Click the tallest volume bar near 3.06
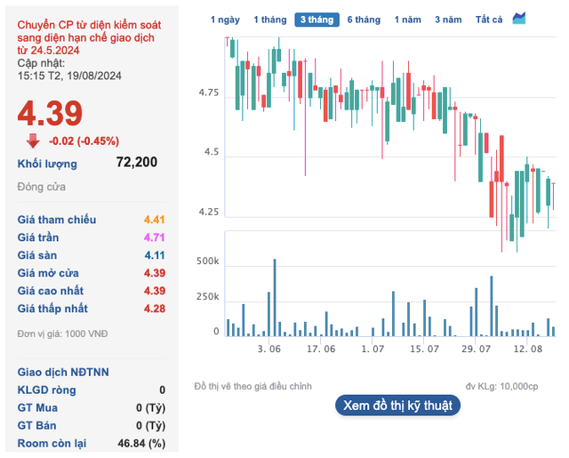Viewport: 569px width, 458px height. (x=275, y=298)
